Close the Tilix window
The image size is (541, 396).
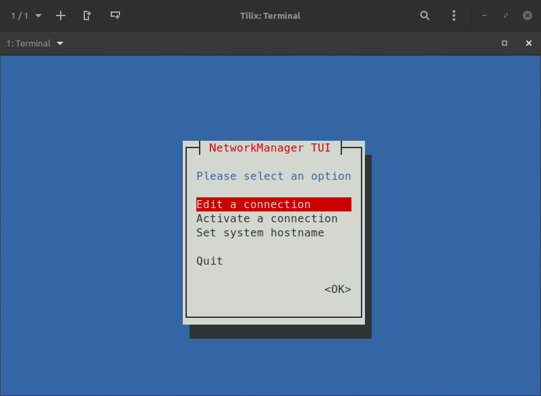528,15
